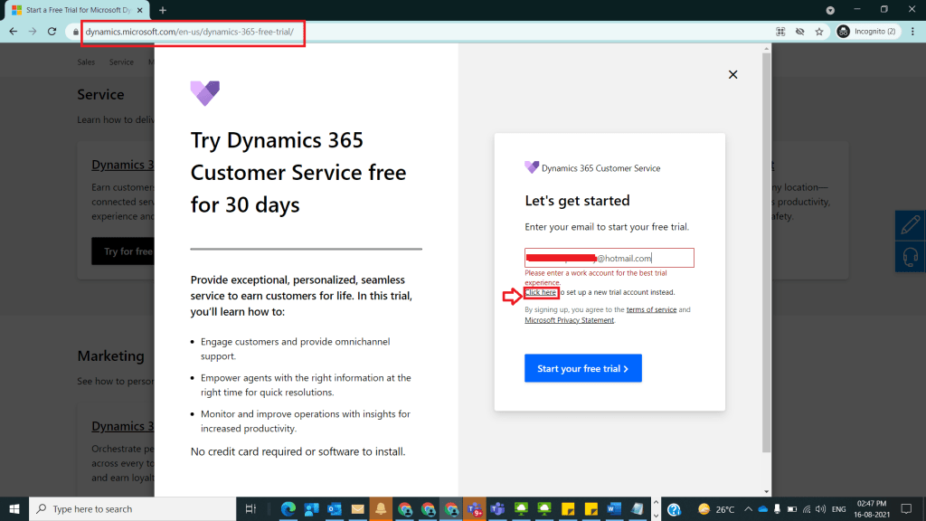Screen dimensions: 926x521
Task: Open the Incognito profile indicator
Action: [866, 31]
